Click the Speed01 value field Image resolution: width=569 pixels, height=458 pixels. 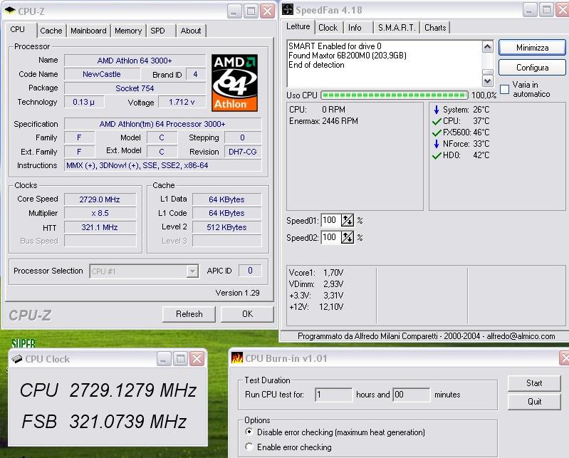pos(330,220)
